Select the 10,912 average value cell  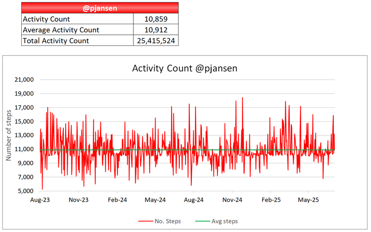click(156, 29)
